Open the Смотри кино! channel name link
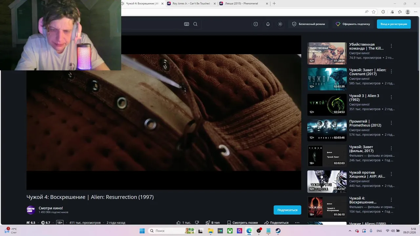420x236 pixels. coord(51,208)
